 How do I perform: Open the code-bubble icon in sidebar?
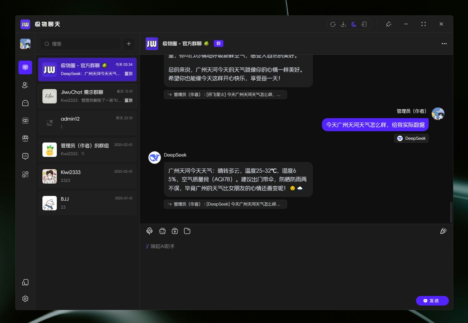25,156
